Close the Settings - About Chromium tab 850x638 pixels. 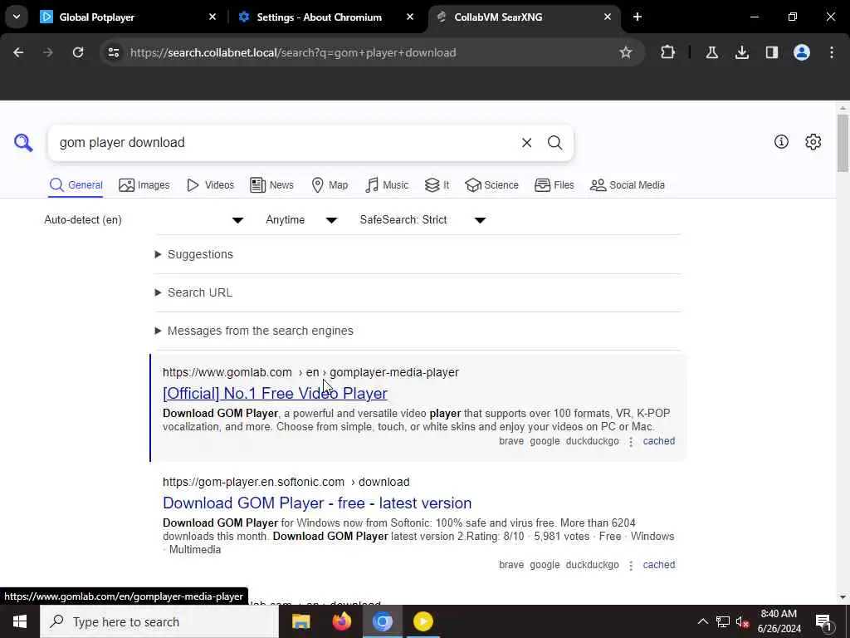[x=410, y=17]
